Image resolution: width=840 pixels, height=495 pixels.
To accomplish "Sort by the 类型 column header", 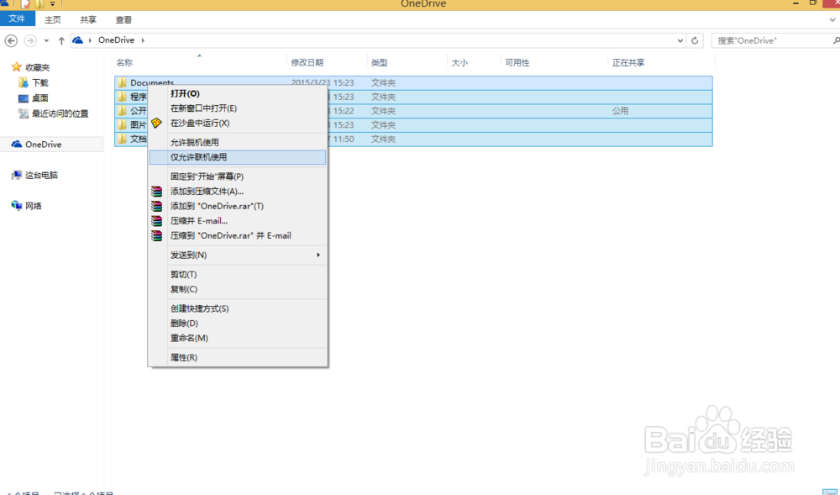I will pos(380,63).
